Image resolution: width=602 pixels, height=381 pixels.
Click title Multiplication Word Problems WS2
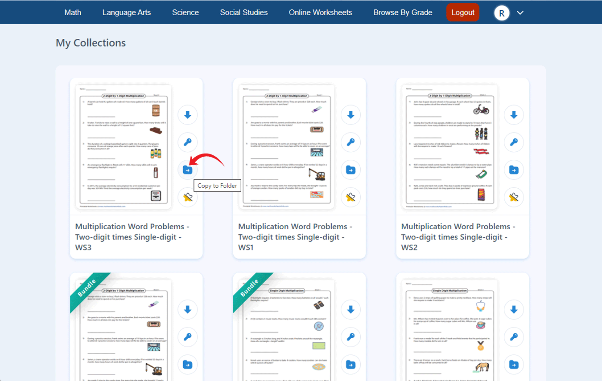[458, 237]
